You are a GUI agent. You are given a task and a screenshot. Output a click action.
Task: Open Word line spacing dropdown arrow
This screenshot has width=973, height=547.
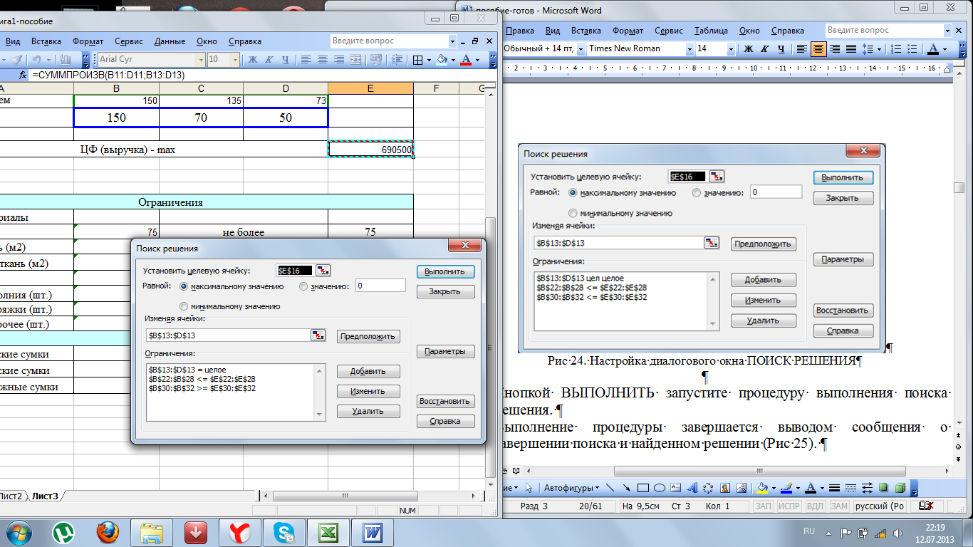[878, 49]
